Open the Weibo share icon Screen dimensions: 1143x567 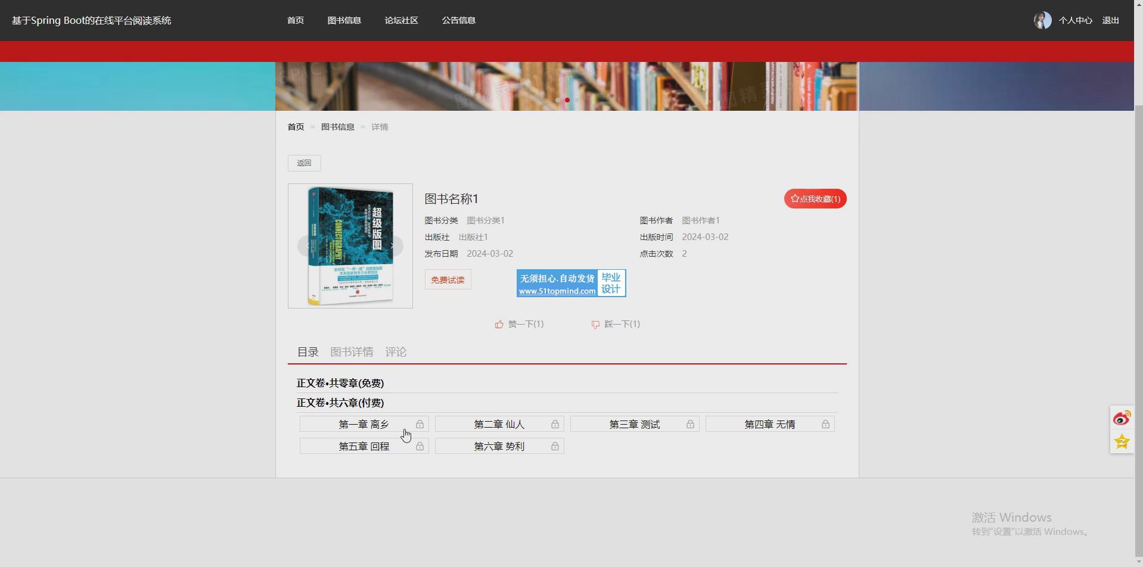1122,418
